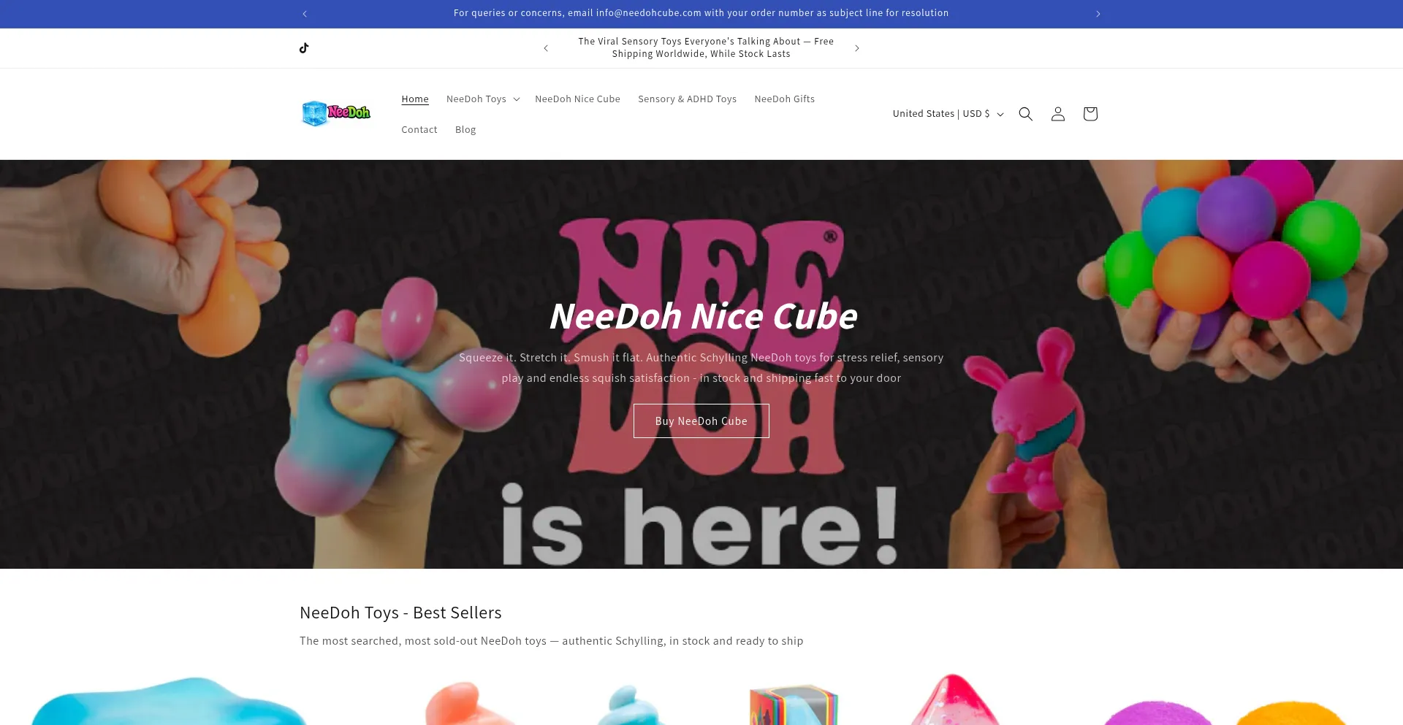Open the account login icon
This screenshot has height=725, width=1403.
[x=1057, y=114]
